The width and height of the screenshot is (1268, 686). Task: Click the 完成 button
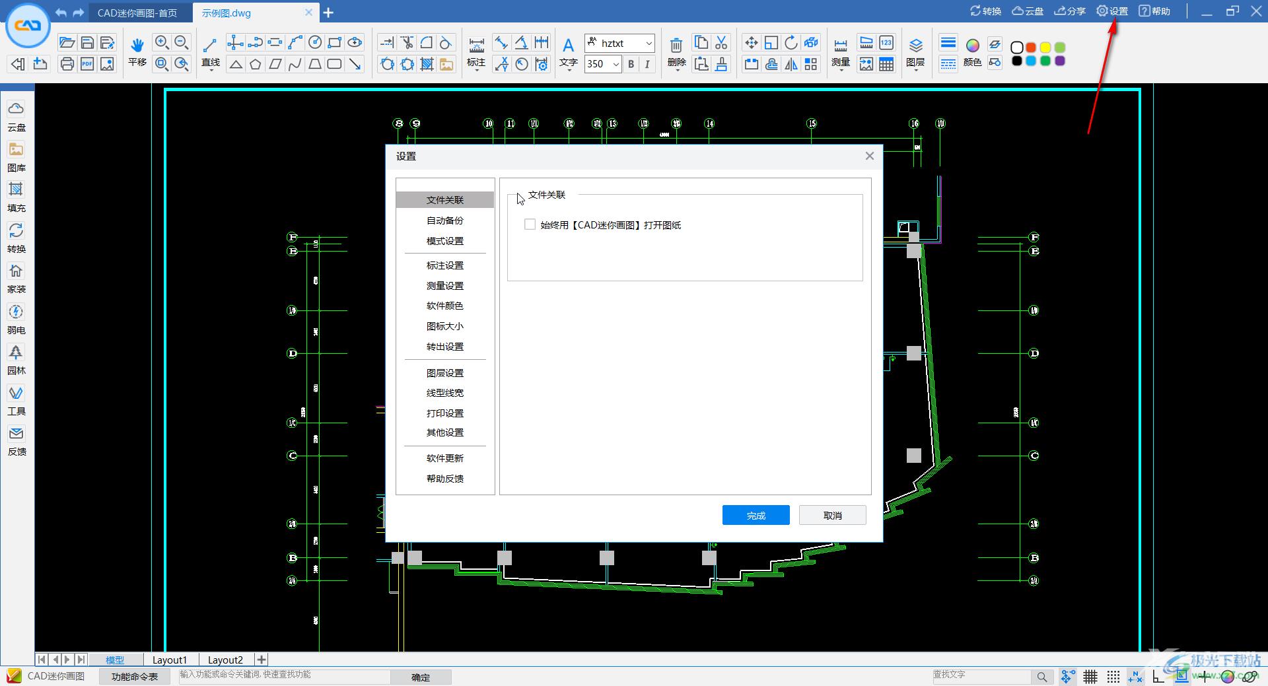[756, 515]
